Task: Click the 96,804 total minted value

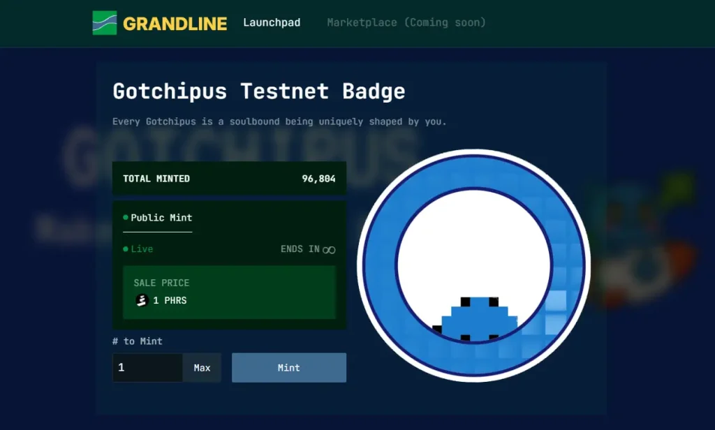Action: pyautogui.click(x=318, y=179)
